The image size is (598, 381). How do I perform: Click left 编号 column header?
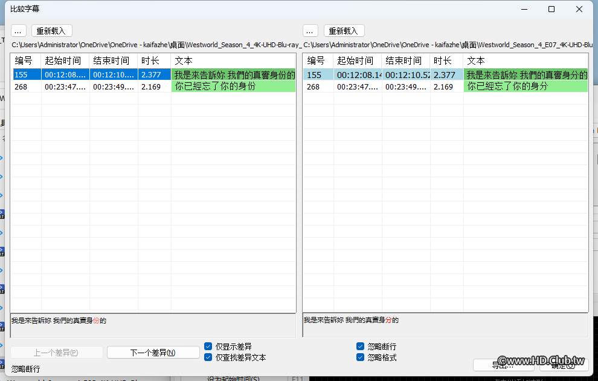[x=26, y=60]
